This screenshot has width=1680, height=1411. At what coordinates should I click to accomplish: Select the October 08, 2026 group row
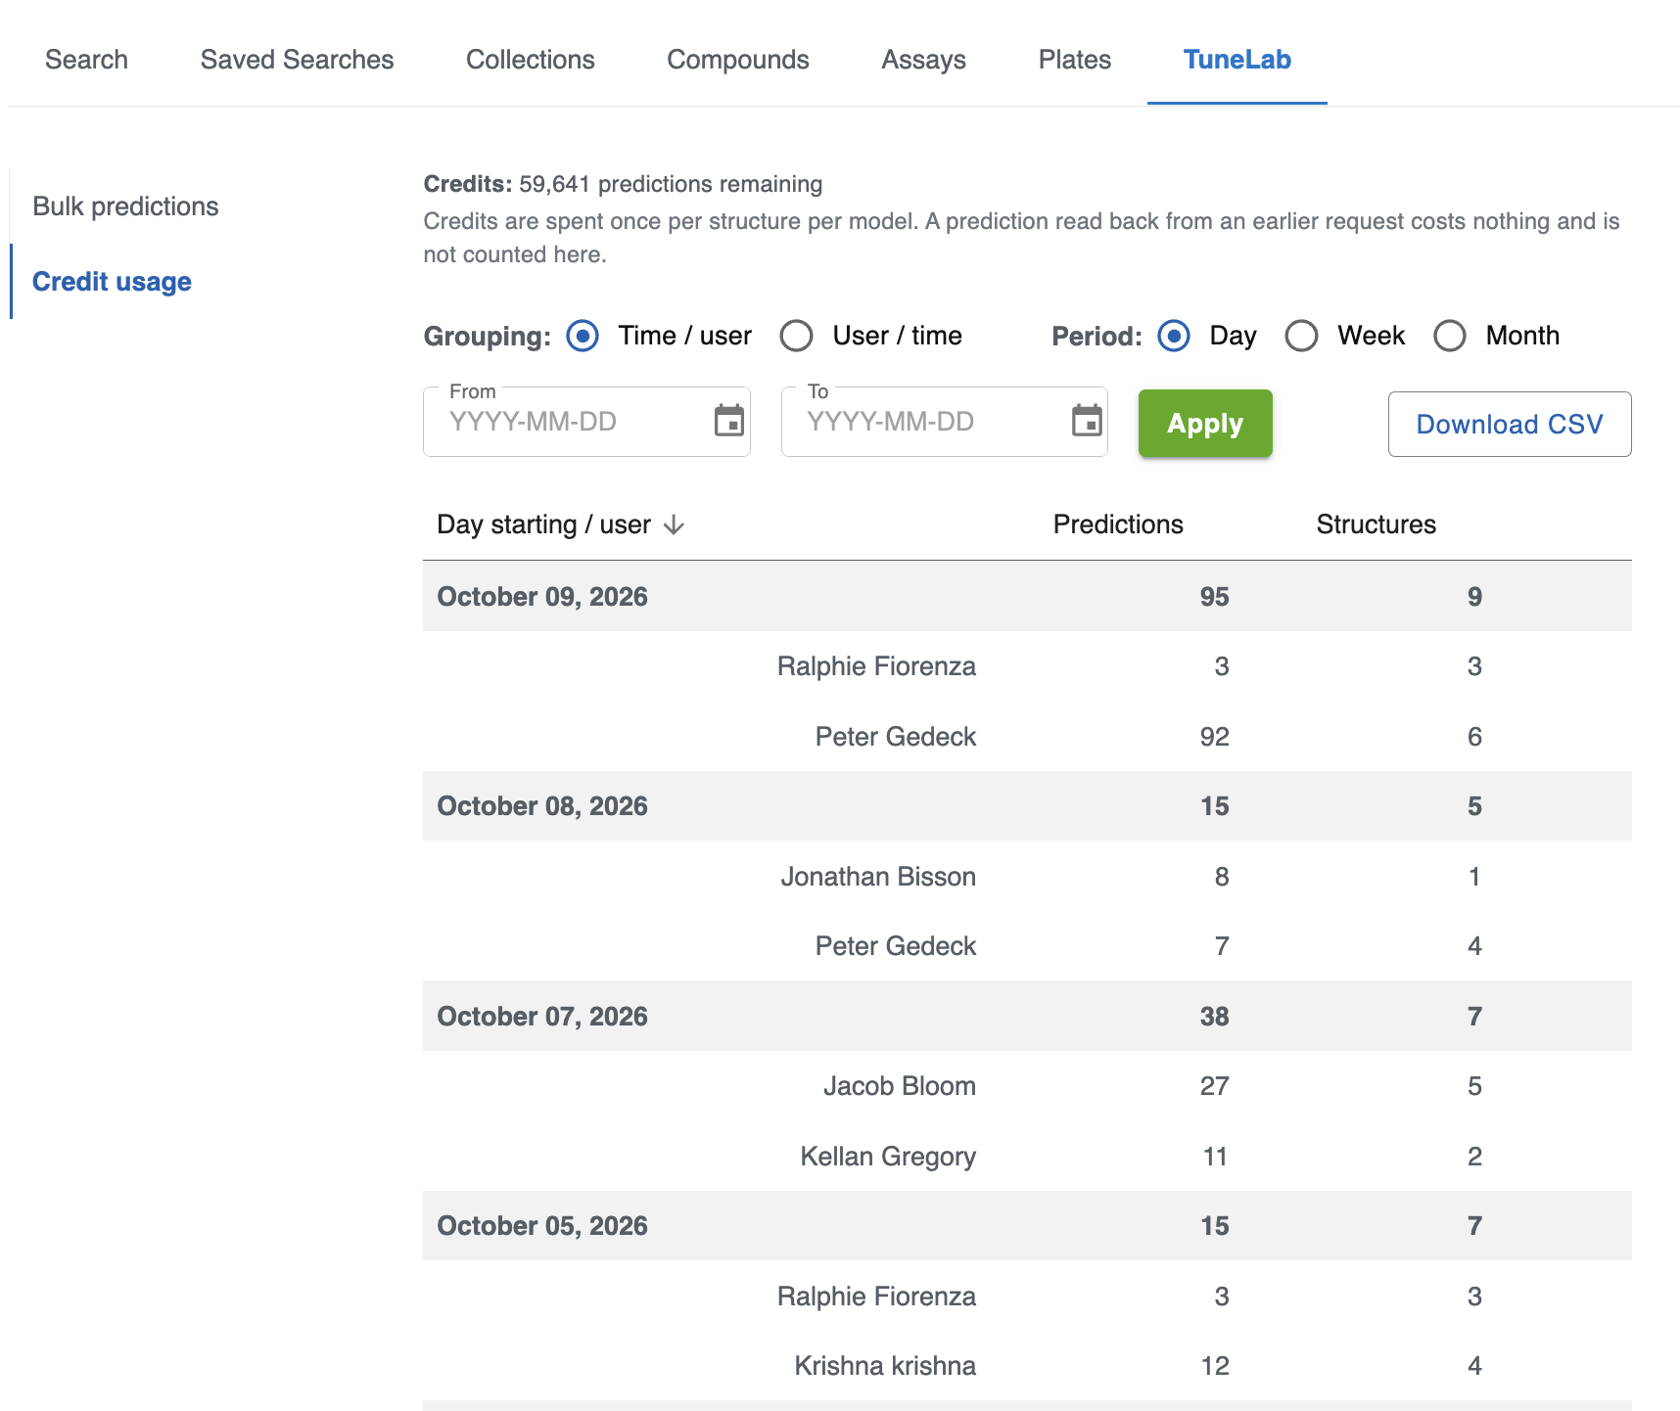(x=1027, y=806)
